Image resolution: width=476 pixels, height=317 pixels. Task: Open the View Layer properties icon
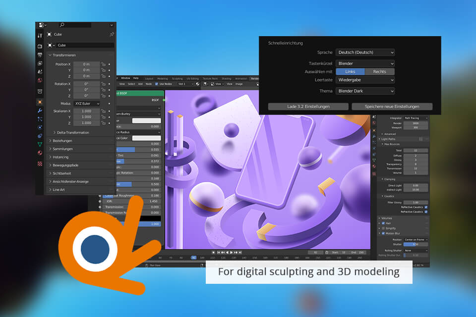click(40, 63)
